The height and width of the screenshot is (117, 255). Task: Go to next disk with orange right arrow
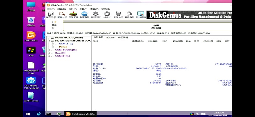(55, 22)
